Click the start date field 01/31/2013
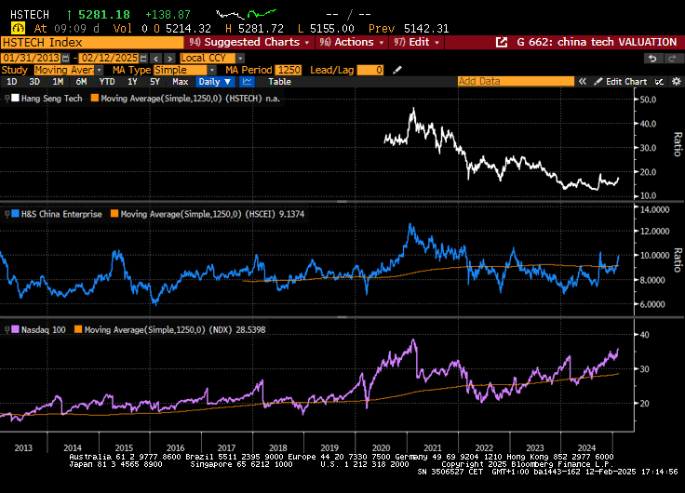The height and width of the screenshot is (493, 685). click(x=31, y=58)
